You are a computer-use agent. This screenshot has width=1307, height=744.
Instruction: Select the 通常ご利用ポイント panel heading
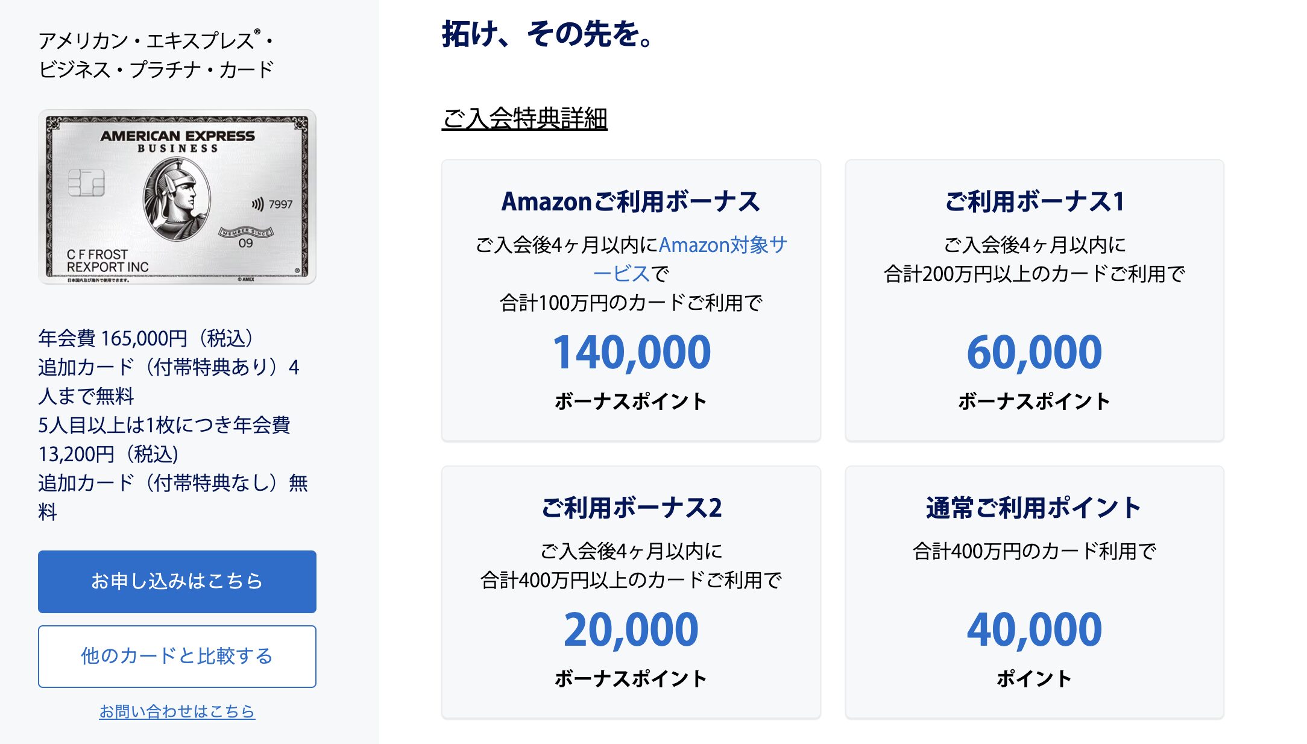[1035, 508]
